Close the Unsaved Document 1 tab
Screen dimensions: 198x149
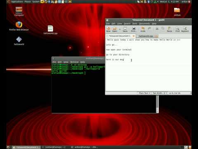pyautogui.click(x=133, y=36)
